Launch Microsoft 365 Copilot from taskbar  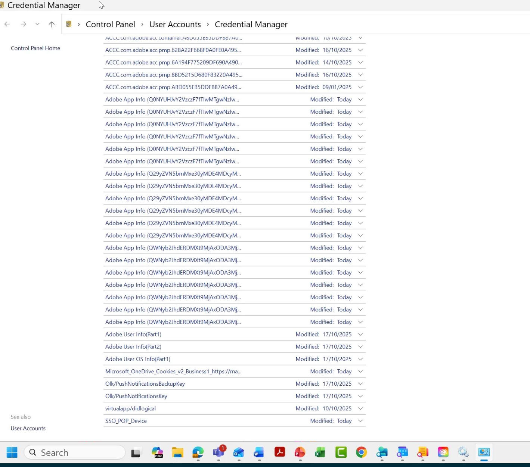[157, 452]
